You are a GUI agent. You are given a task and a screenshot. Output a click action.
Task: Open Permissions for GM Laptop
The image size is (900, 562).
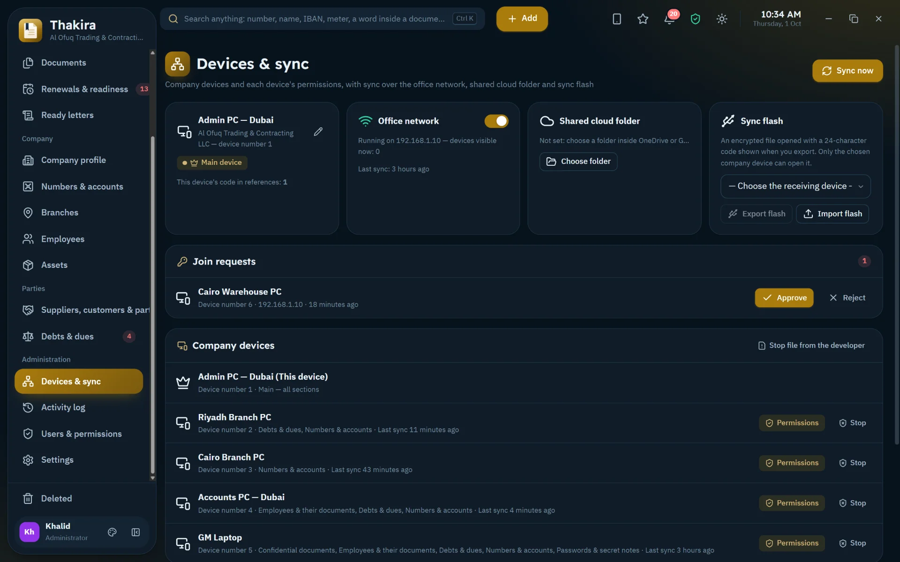click(x=792, y=543)
